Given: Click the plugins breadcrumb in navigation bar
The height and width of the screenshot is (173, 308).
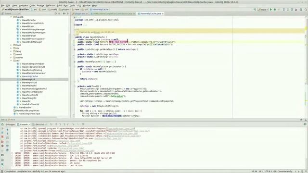Looking at the screenshot, I should coord(64,10).
